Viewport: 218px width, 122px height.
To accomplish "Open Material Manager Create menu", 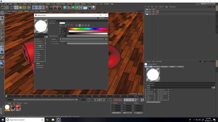I will tap(9, 103).
